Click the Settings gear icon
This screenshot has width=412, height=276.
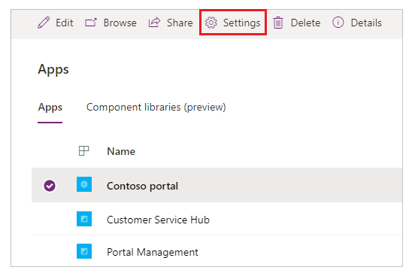211,23
